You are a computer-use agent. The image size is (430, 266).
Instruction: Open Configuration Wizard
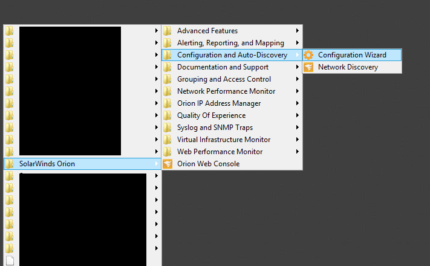(352, 55)
